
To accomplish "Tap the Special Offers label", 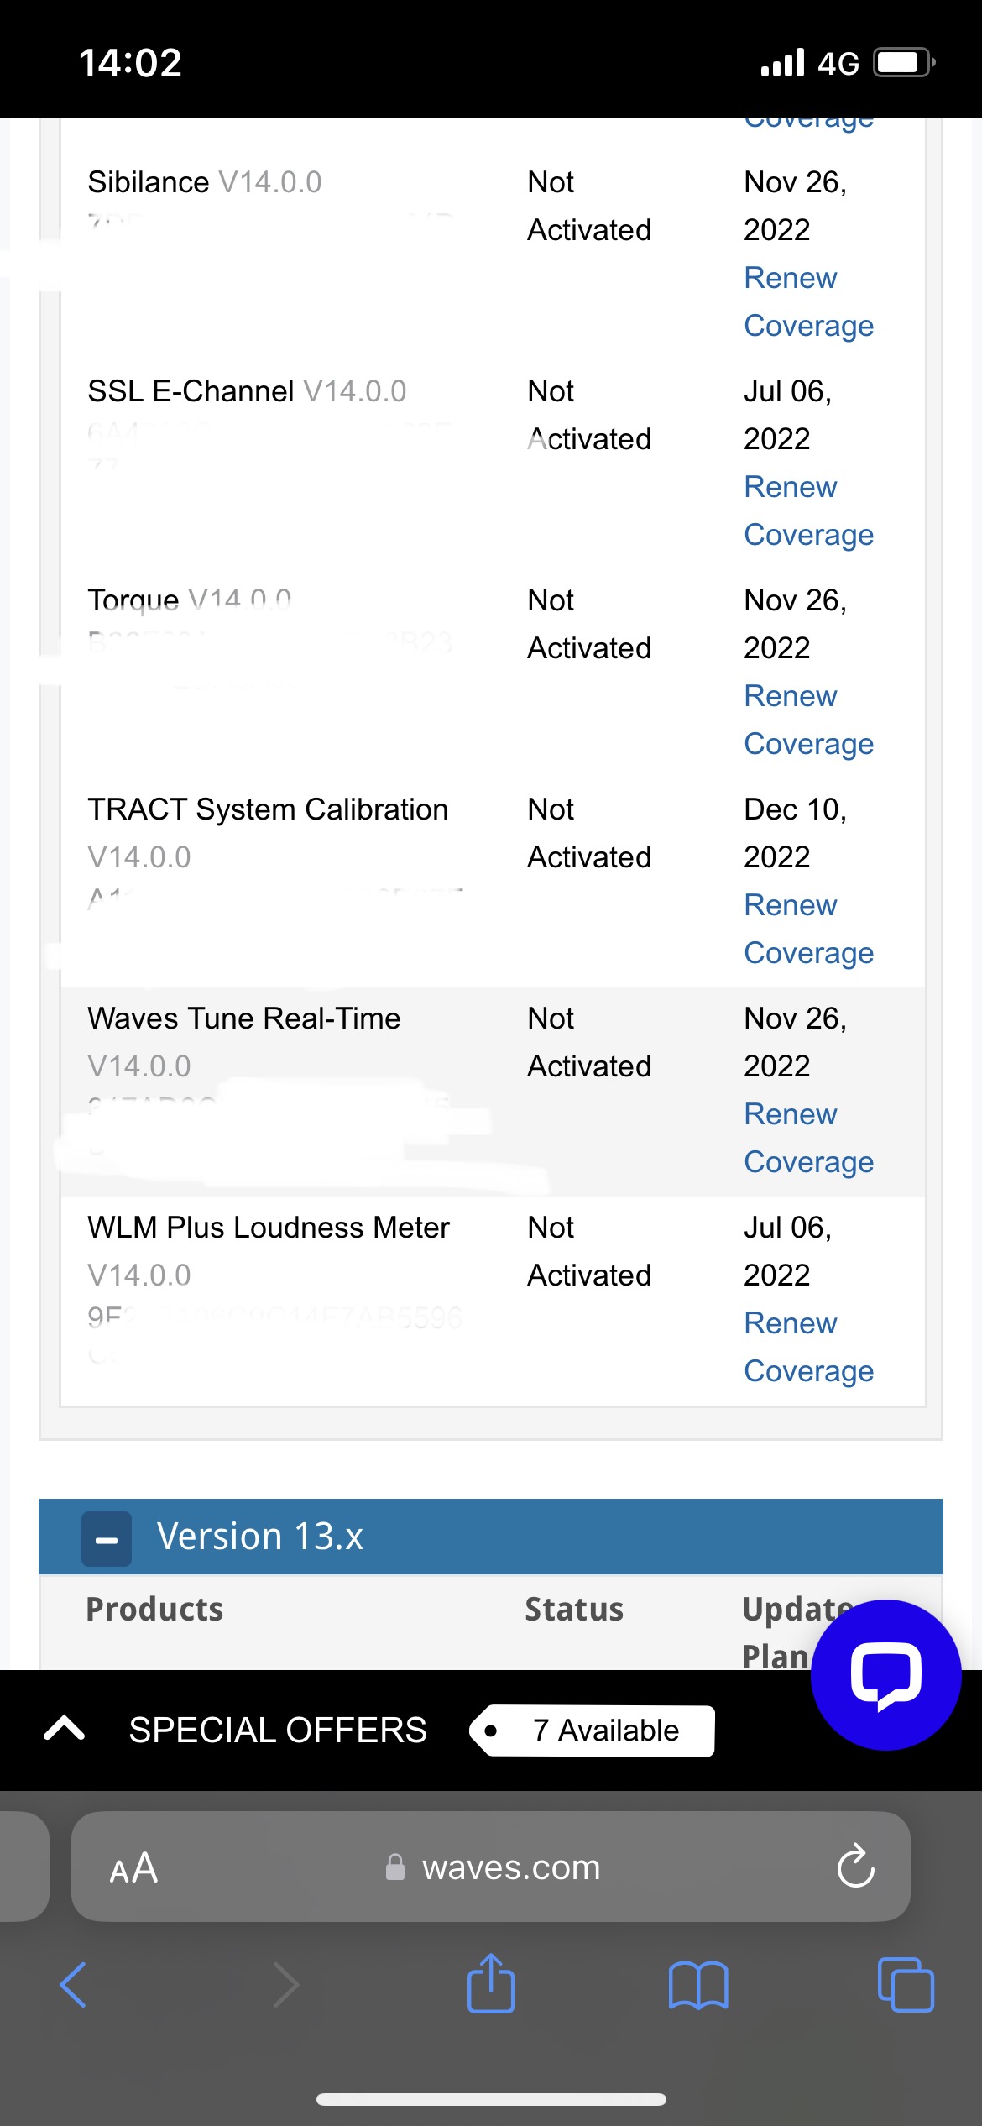I will (278, 1731).
